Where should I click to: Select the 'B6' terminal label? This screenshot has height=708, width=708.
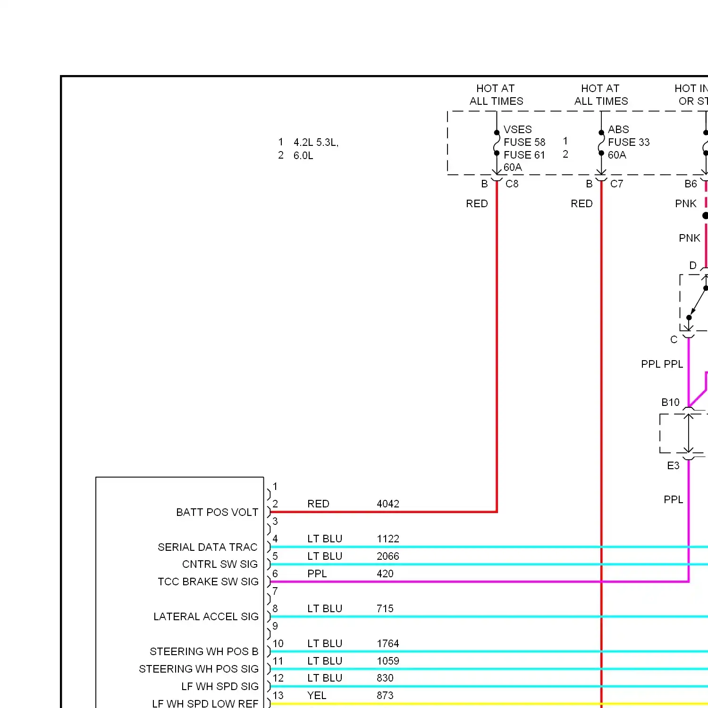tap(691, 184)
